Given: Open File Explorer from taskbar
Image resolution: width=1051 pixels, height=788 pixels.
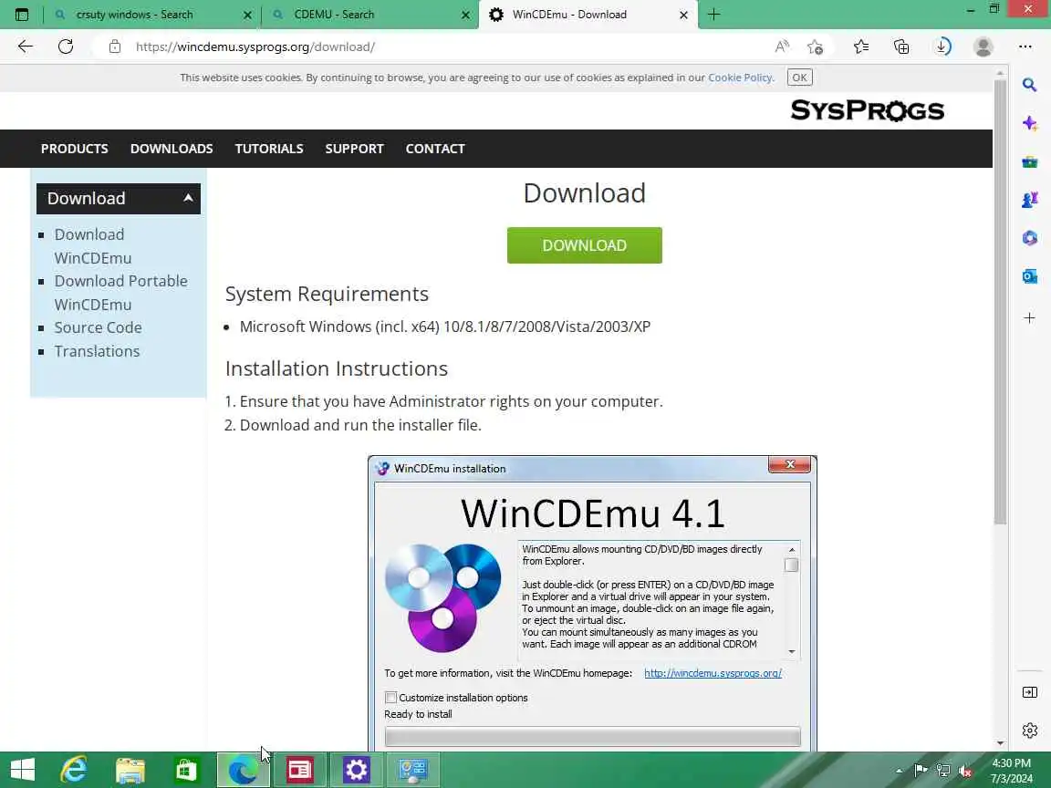Looking at the screenshot, I should click(x=130, y=770).
